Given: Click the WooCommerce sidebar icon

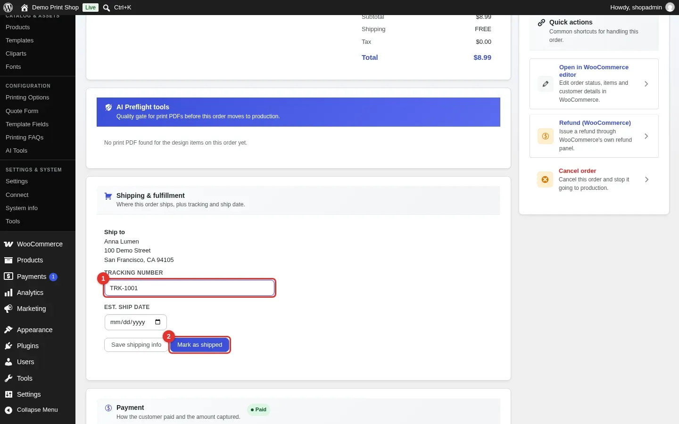Looking at the screenshot, I should (x=8, y=244).
